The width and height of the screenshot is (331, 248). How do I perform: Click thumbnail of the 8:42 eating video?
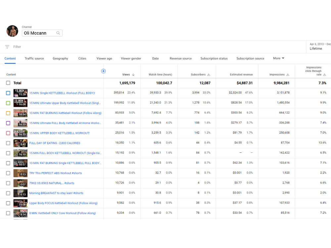[21, 143]
